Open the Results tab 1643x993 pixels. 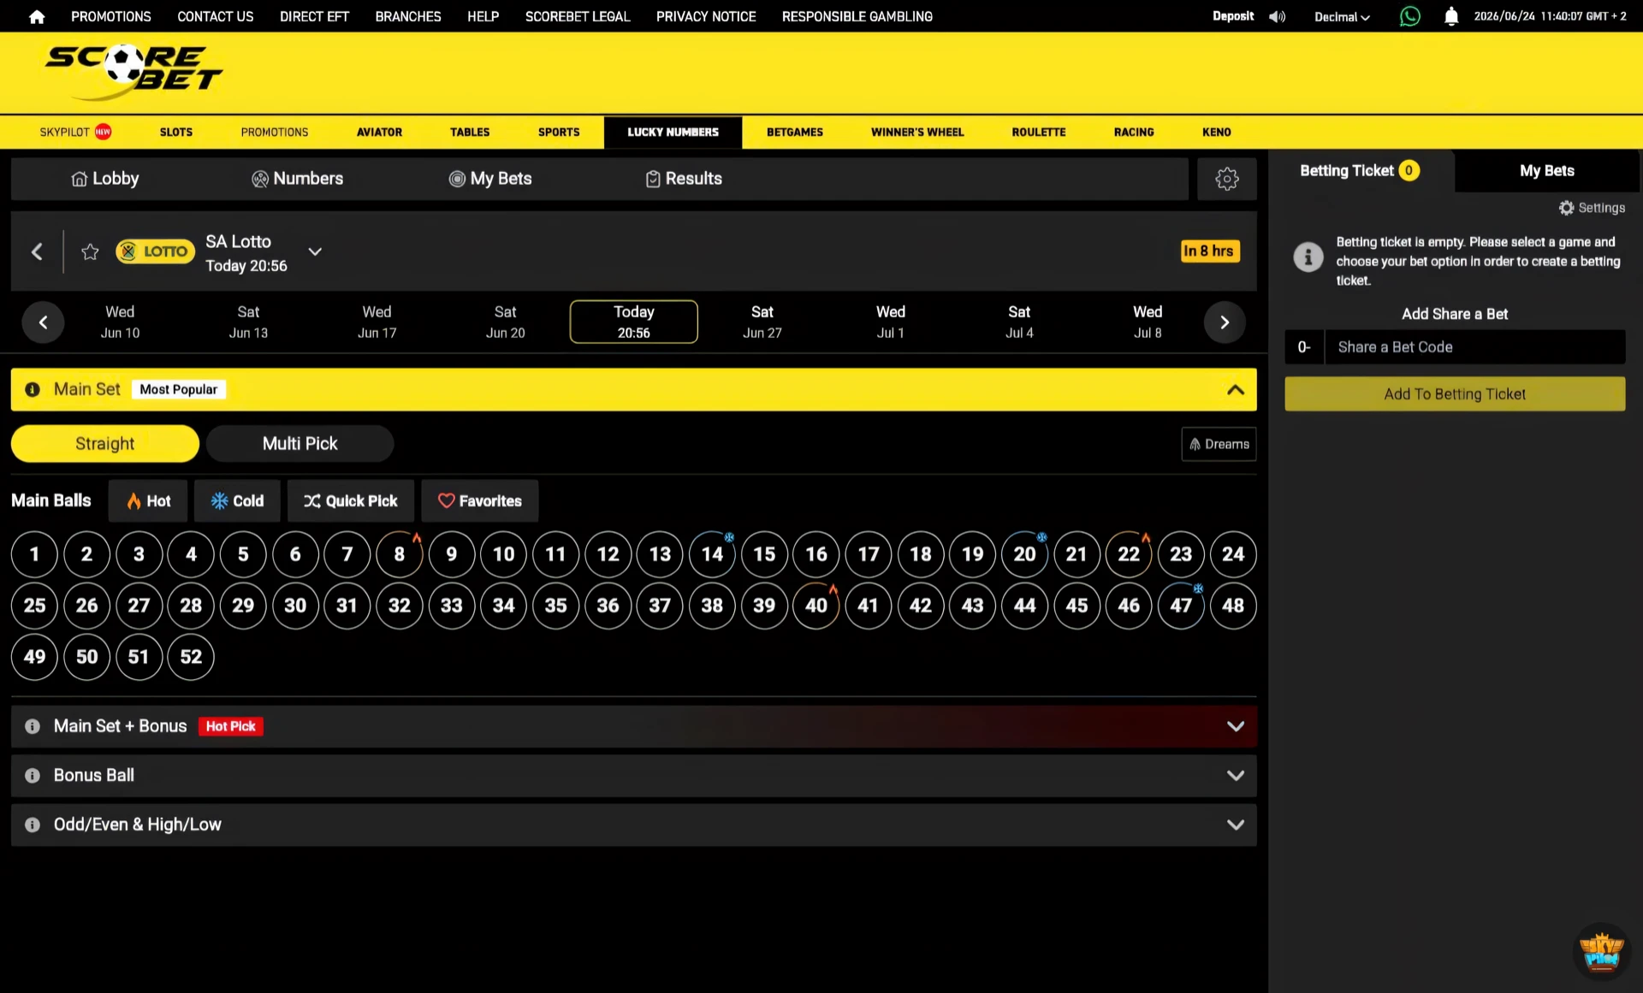[683, 179]
